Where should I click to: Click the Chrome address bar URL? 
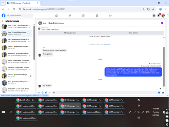pos(44,9)
